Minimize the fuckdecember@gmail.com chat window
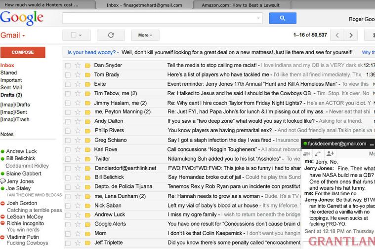Screen dimensions: 375x249 tap(372, 144)
